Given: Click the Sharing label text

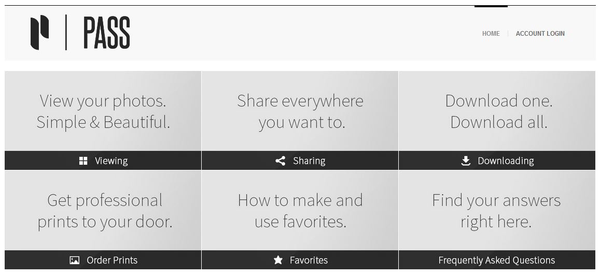Looking at the screenshot, I should 309,161.
